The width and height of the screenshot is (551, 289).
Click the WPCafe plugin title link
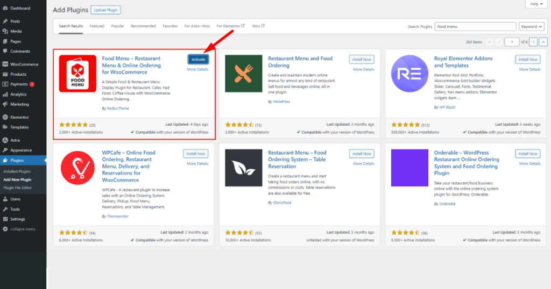point(129,166)
